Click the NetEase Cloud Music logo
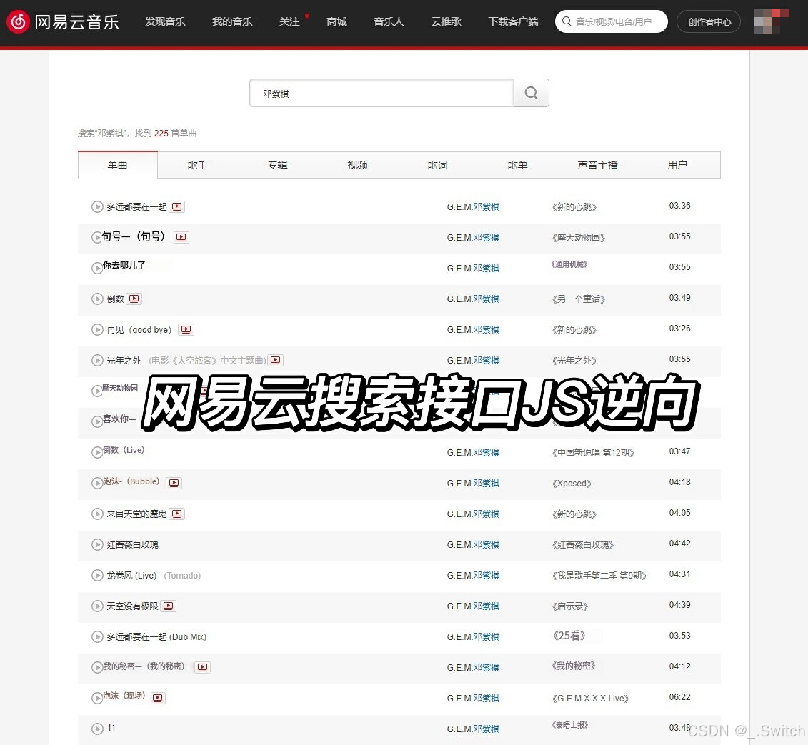The height and width of the screenshot is (745, 808). coord(62,21)
